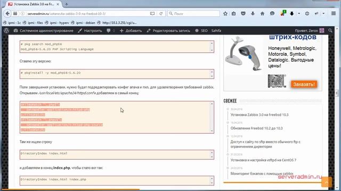
Task: Reload the page with the refresh icon
Action: pyautogui.click(x=161, y=13)
